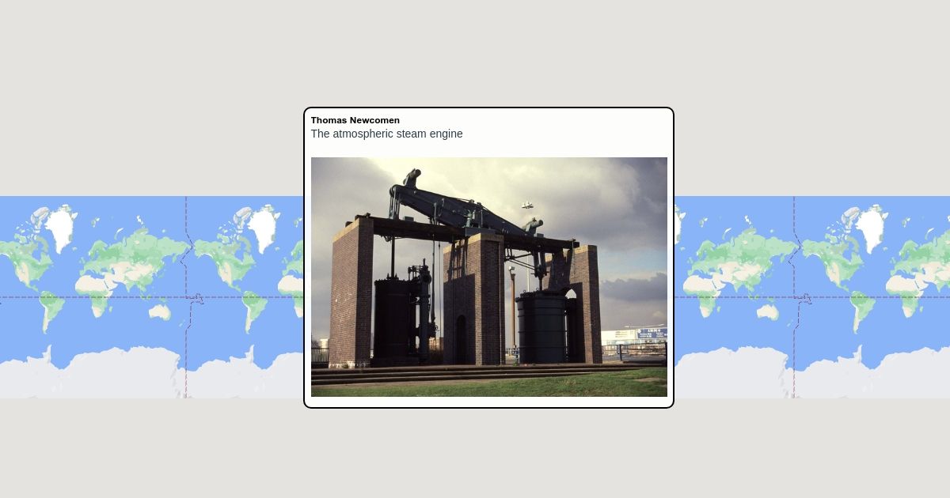Click the tall left brick pillar in photo

[x=351, y=292]
